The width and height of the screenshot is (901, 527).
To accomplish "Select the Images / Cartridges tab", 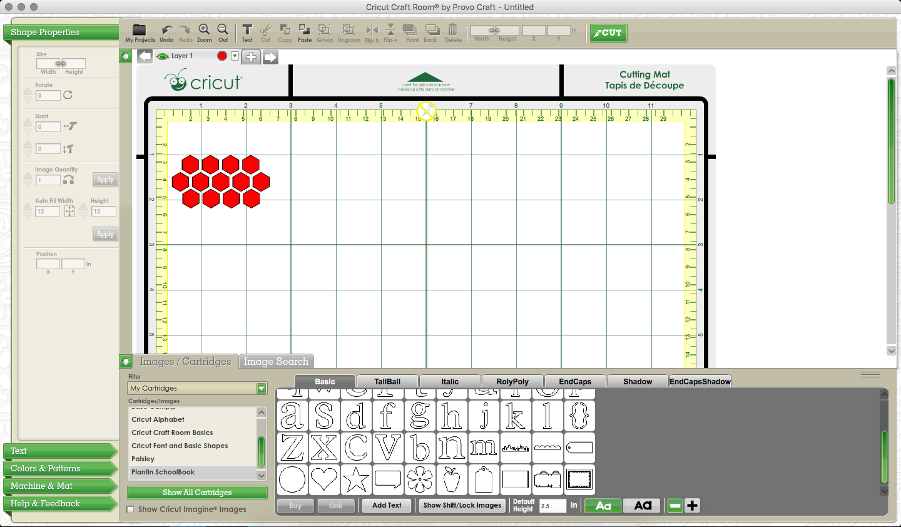I will (x=185, y=361).
